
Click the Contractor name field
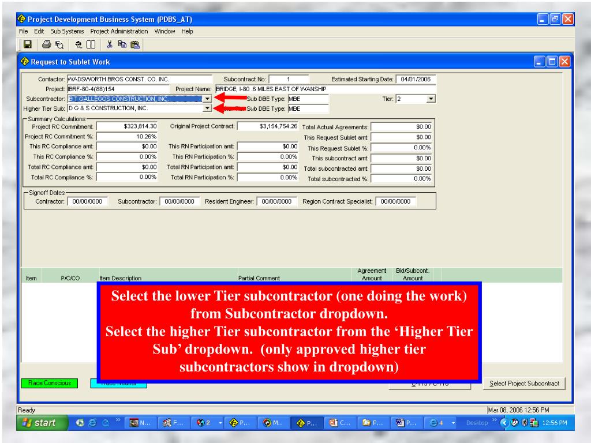point(140,79)
